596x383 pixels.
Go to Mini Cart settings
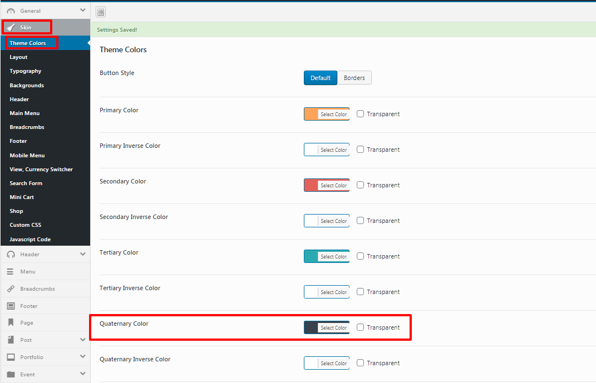(45, 197)
